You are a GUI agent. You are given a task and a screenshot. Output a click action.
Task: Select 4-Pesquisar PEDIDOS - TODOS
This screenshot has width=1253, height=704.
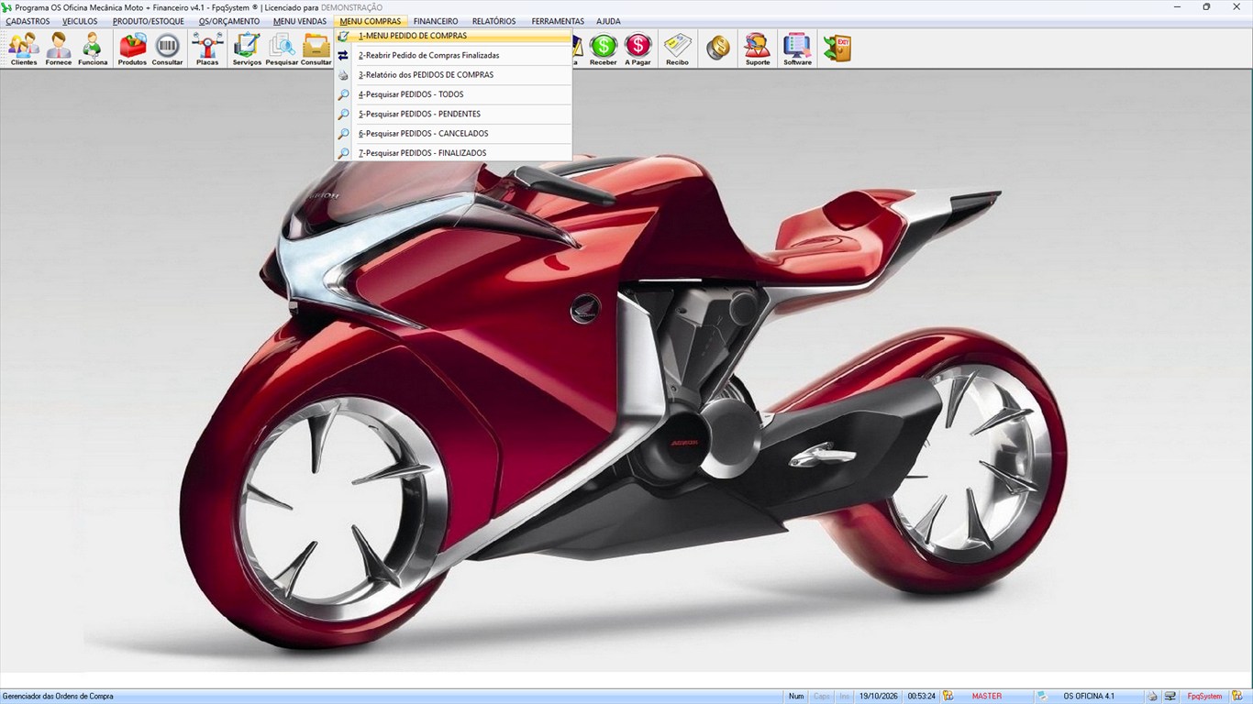pos(453,94)
